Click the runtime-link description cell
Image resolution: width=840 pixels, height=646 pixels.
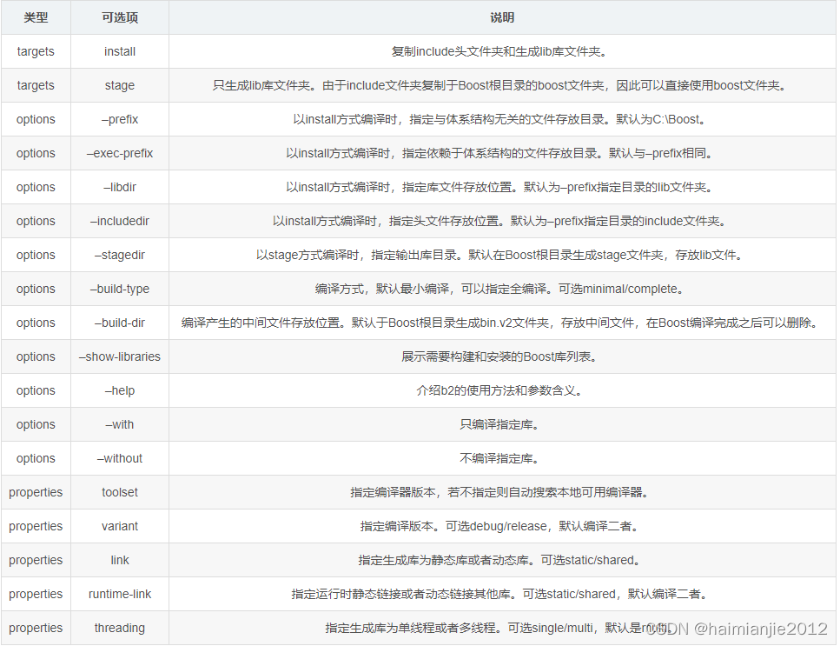pos(504,594)
